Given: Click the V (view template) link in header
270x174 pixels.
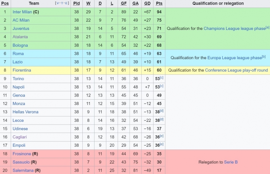Looking at the screenshot, I should pyautogui.click(x=57, y=3).
